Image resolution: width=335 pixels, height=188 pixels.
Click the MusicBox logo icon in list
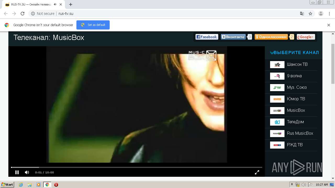pos(277,110)
